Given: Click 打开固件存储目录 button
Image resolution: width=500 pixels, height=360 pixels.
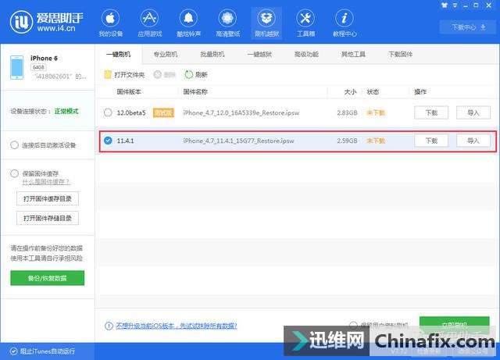Looking at the screenshot, I should point(48,219).
